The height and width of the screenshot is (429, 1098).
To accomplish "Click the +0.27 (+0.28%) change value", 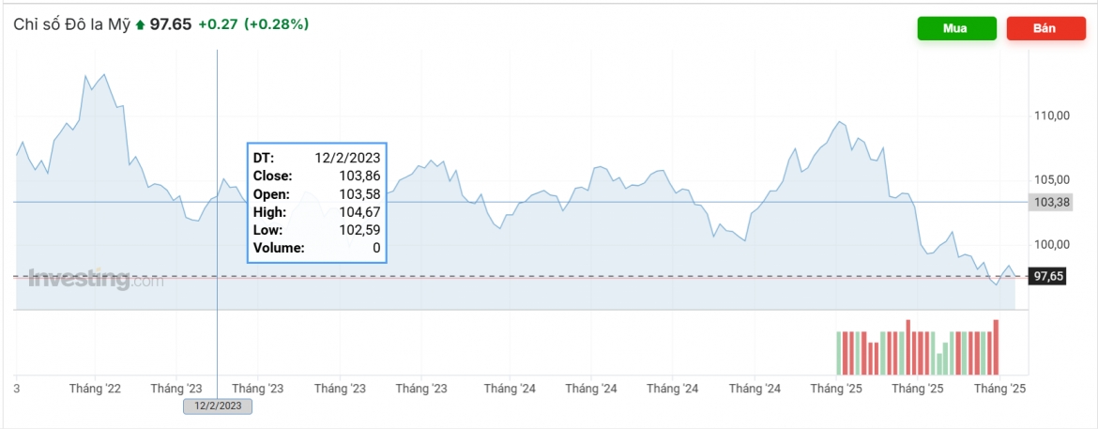I will pyautogui.click(x=253, y=24).
